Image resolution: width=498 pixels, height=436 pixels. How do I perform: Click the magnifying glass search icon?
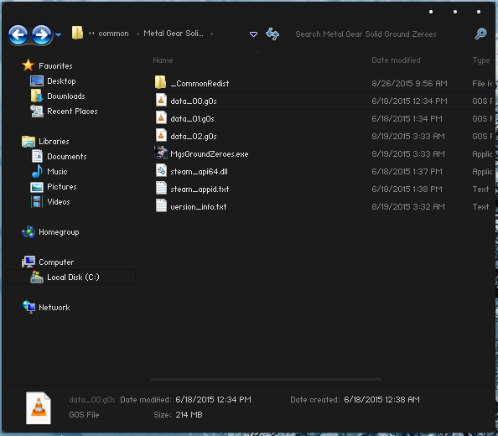pos(480,34)
